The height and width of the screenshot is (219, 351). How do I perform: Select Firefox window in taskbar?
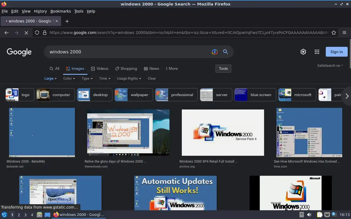(x=79, y=215)
